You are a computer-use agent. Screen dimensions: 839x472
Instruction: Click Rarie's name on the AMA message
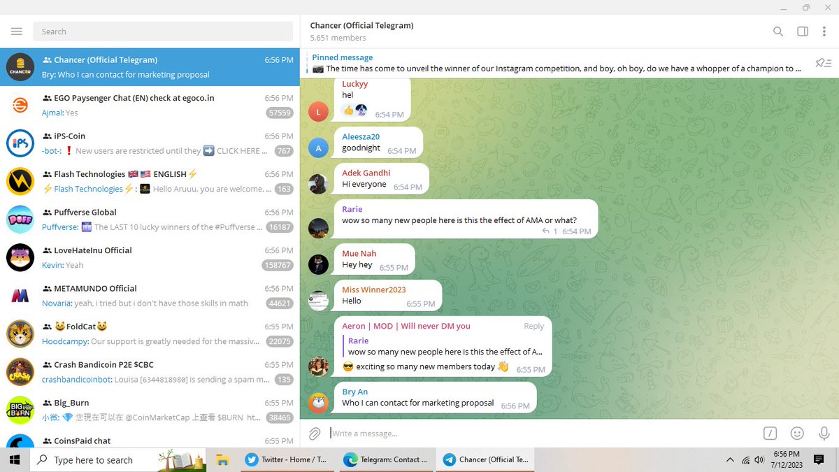(x=352, y=209)
